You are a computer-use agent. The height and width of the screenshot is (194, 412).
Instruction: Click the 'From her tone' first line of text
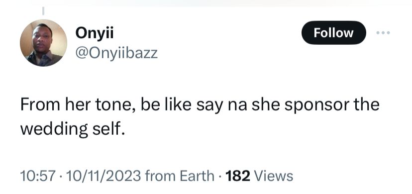200,104
